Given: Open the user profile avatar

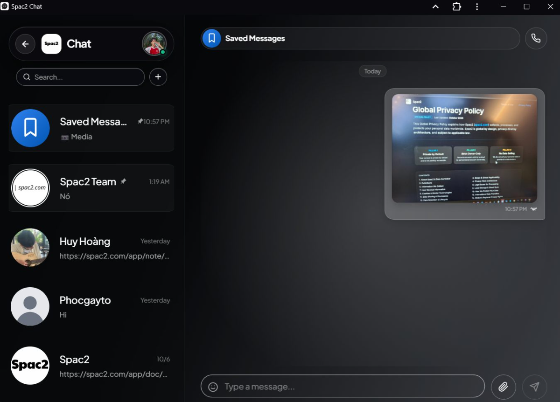Looking at the screenshot, I should [x=154, y=44].
